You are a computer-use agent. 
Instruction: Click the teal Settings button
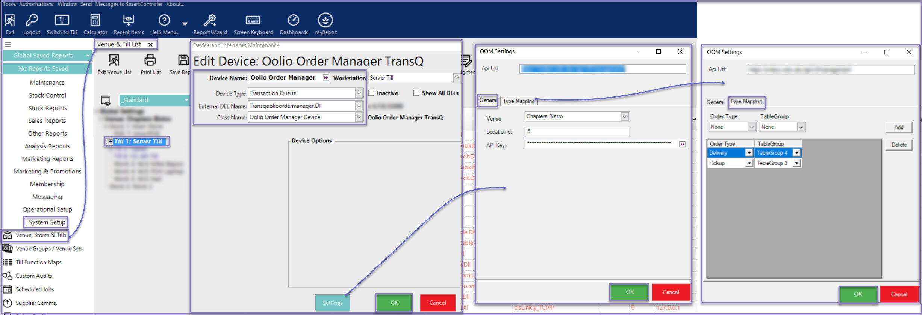(x=332, y=303)
